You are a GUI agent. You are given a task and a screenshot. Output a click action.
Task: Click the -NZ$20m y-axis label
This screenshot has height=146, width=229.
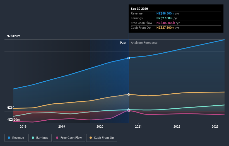[13, 120]
